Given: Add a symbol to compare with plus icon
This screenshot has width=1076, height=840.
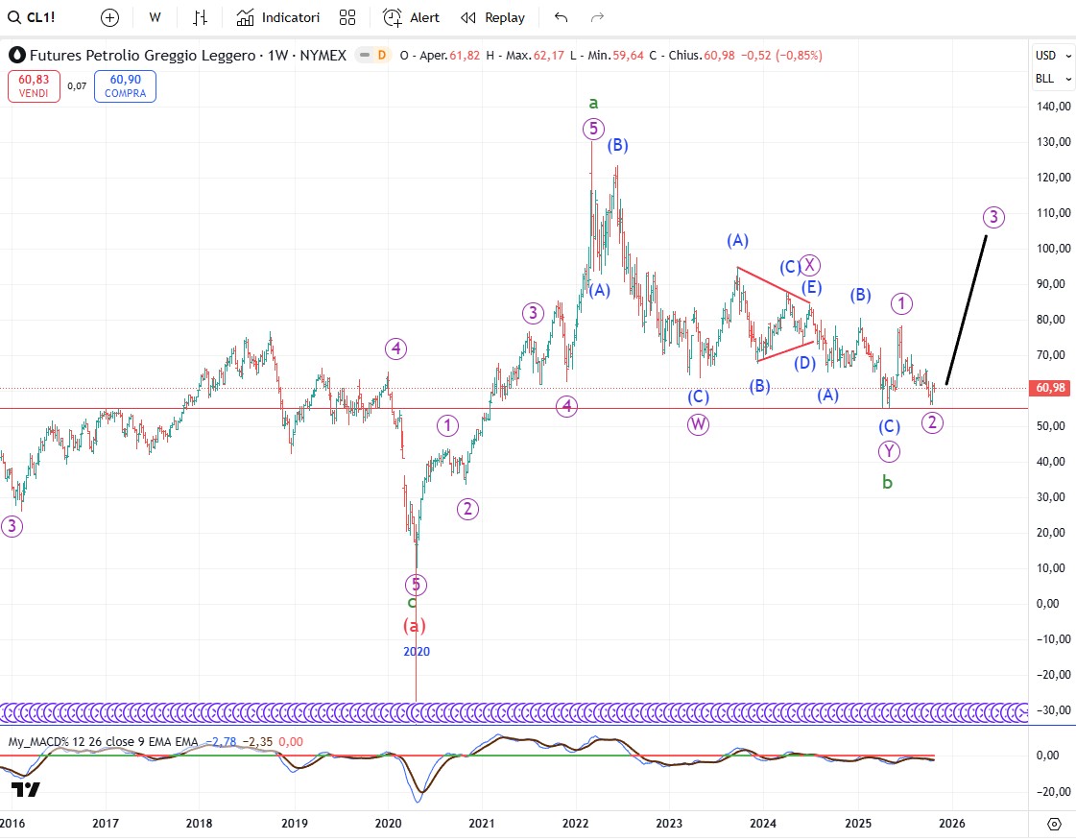Looking at the screenshot, I should (x=110, y=17).
